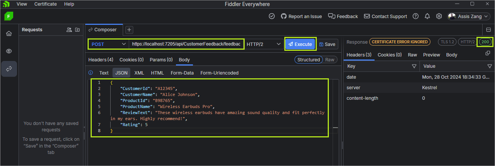Image resolution: width=495 pixels, height=166 pixels.
Task: Click the Progress logo in the title bar
Action: 6,4
